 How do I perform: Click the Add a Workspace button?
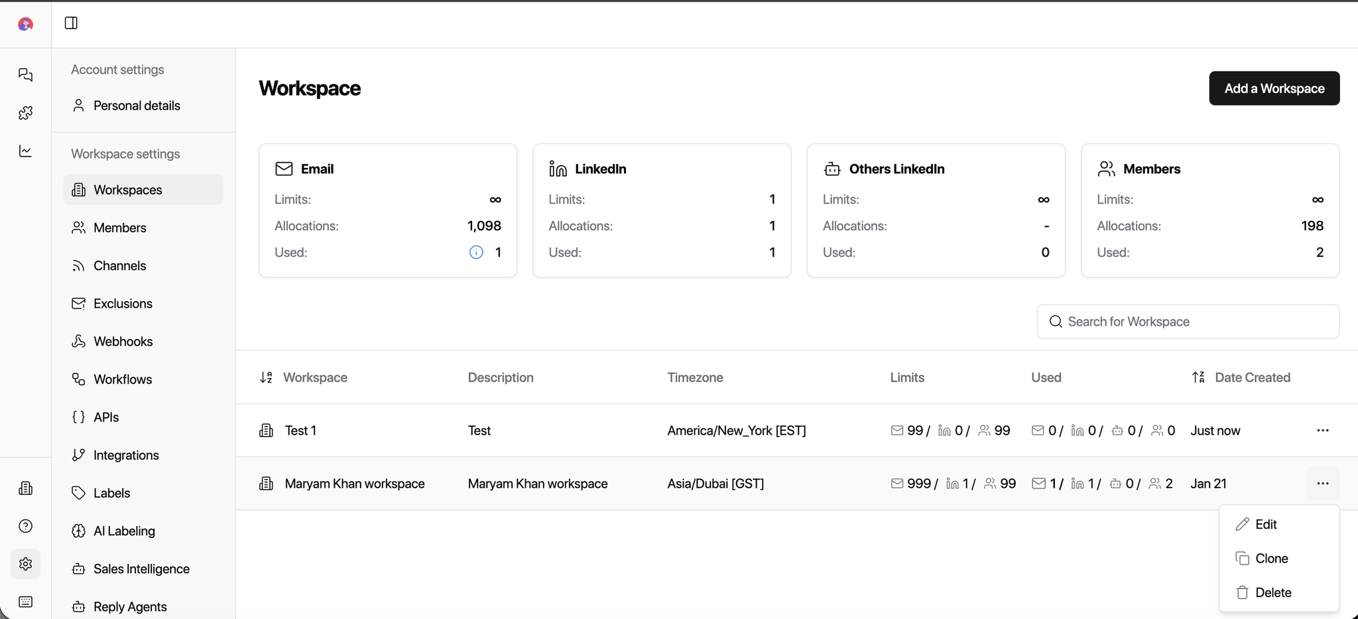1274,88
